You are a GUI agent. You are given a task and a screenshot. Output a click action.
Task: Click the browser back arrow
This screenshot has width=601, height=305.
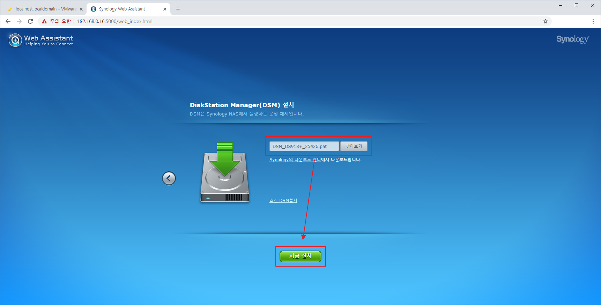click(8, 21)
